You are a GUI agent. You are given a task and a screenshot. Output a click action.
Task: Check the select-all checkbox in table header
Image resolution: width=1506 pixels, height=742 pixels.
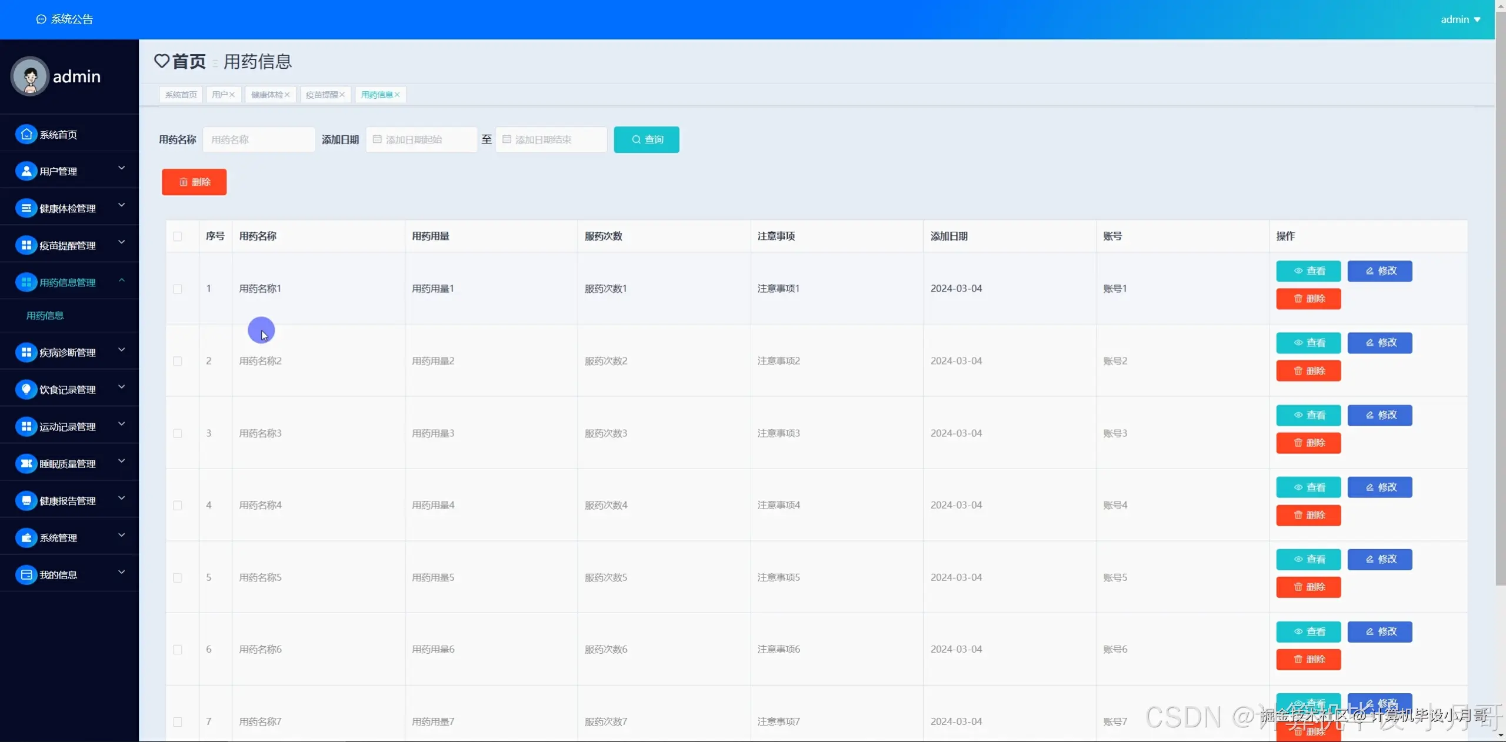pos(178,236)
